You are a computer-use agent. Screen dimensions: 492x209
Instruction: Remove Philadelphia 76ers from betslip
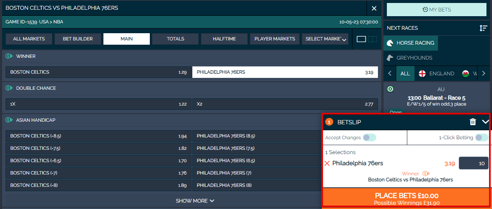click(x=327, y=163)
